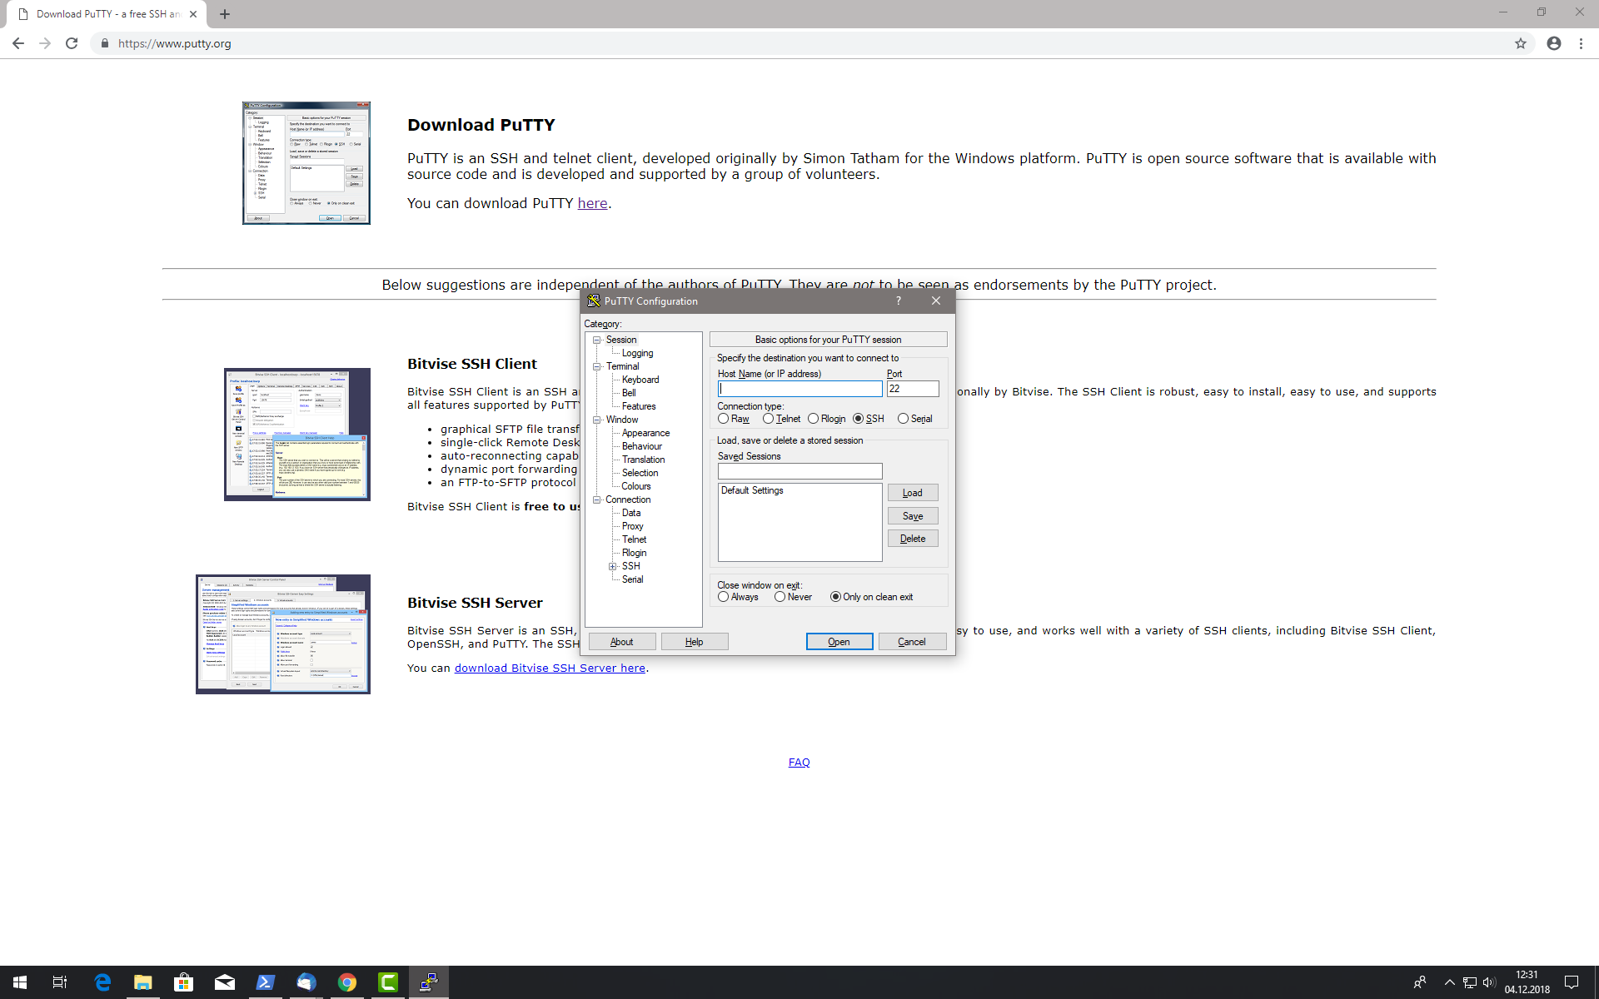Click the Host Name input field

point(800,389)
